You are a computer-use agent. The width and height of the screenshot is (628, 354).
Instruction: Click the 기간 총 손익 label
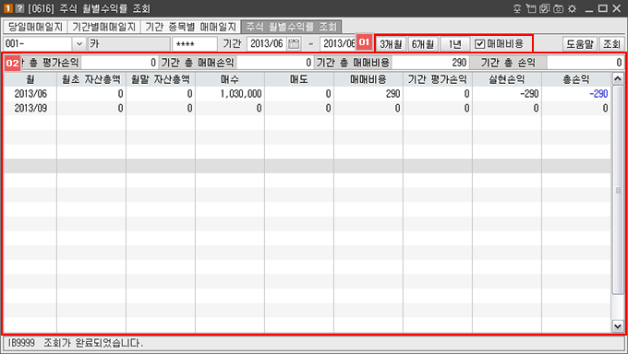point(508,63)
